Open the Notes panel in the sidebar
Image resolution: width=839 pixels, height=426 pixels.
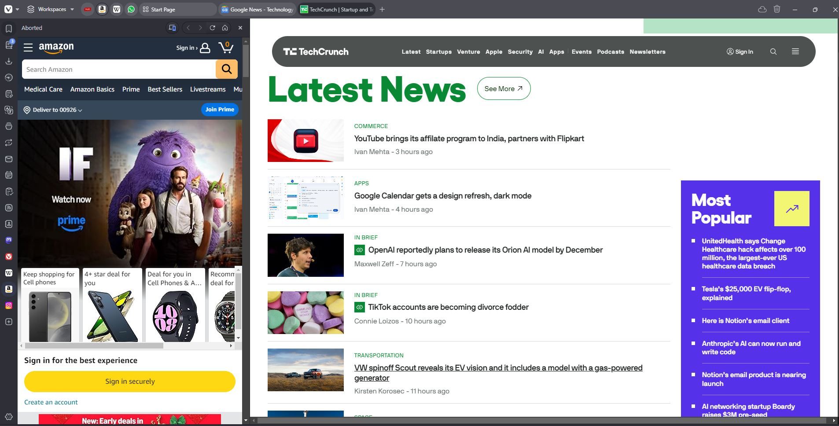click(x=8, y=94)
